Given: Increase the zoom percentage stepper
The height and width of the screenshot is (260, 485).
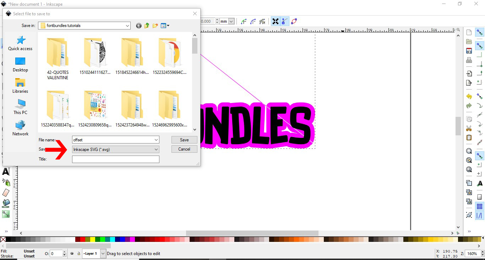Looking at the screenshot, I should point(483,252).
